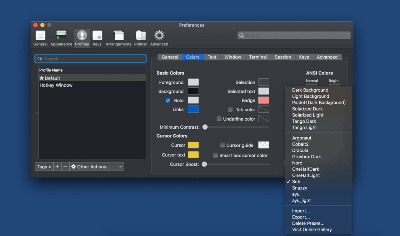Screen dimensions: 400x236
Task: Switch to the Text tab
Action: click(212, 57)
